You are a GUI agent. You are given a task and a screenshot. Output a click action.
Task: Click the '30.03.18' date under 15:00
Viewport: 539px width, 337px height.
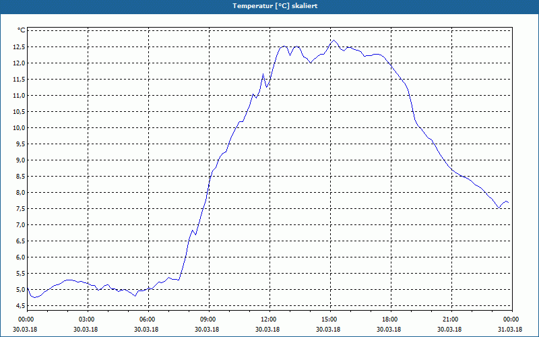pyautogui.click(x=328, y=329)
